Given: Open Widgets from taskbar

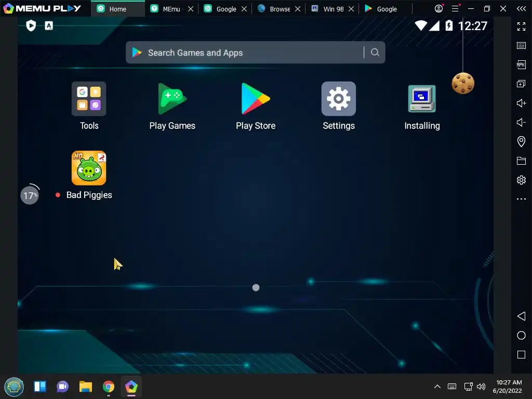Looking at the screenshot, I should [x=39, y=387].
